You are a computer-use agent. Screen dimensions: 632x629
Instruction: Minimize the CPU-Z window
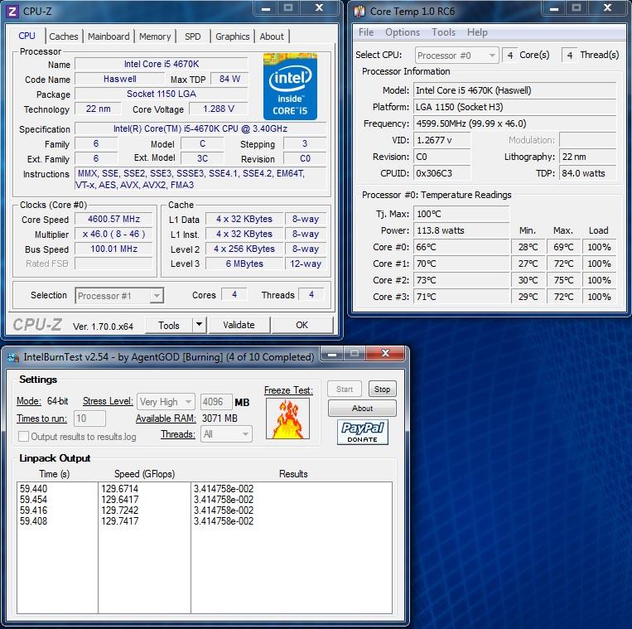[x=266, y=8]
